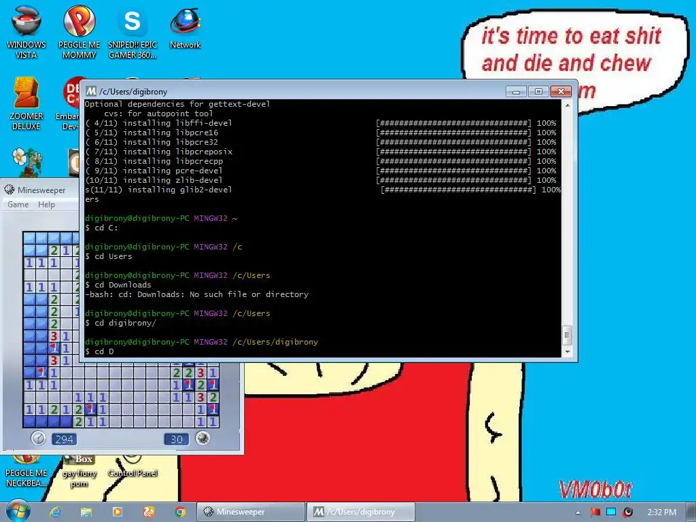
Task: Click the '( 4/11) installing libffi-devel' terminal line
Action: coord(321,123)
